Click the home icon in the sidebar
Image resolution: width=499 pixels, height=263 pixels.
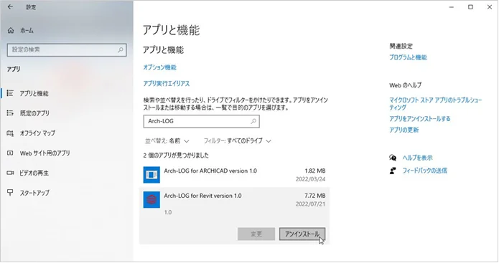pos(11,31)
